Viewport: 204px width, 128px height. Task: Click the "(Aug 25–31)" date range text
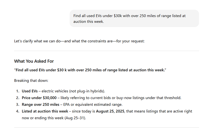pos(84,118)
